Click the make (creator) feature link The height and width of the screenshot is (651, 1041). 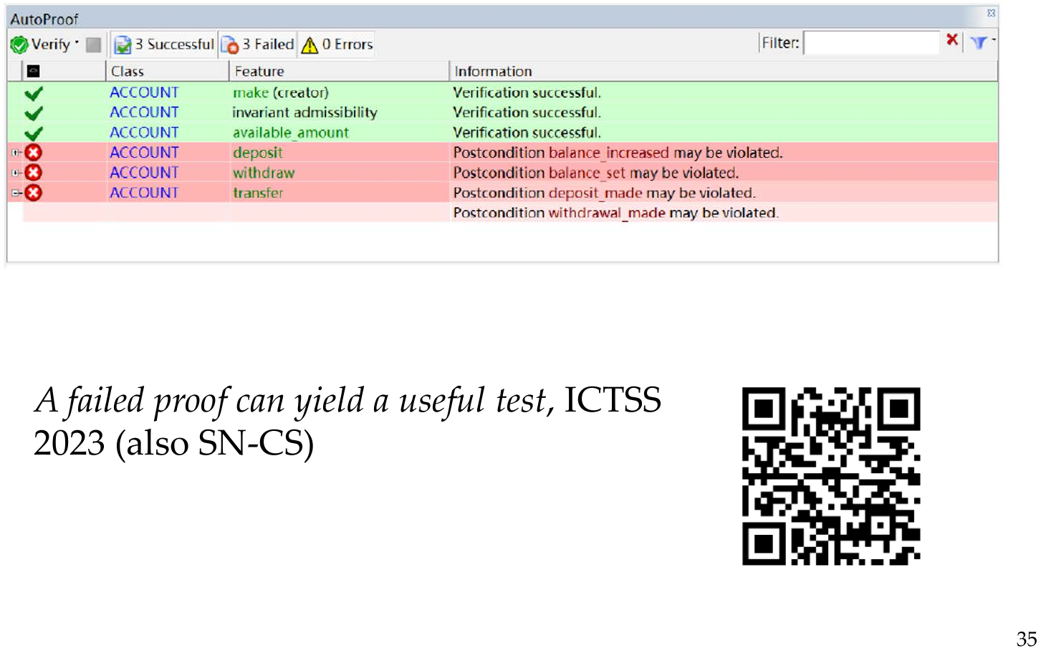coord(281,92)
